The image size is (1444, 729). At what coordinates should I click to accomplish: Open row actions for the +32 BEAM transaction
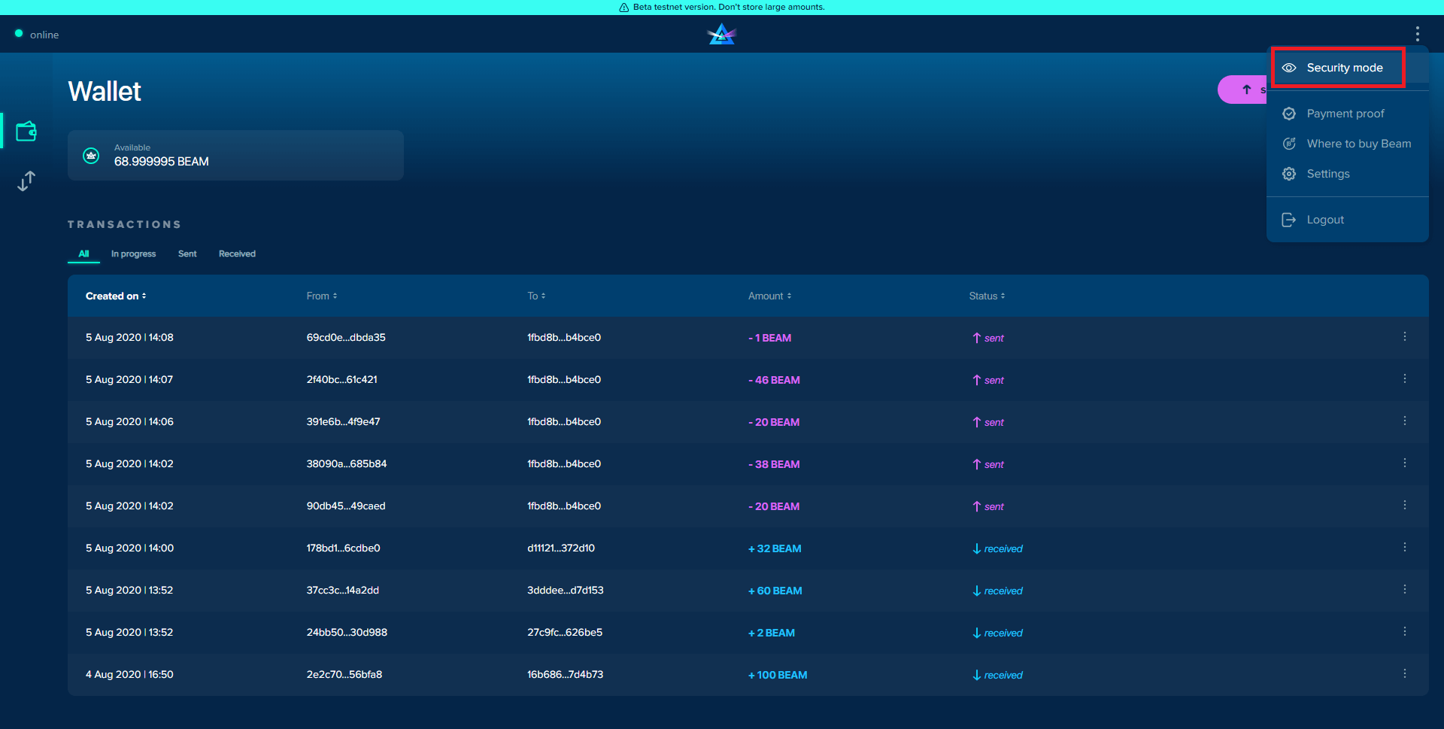[1404, 548]
